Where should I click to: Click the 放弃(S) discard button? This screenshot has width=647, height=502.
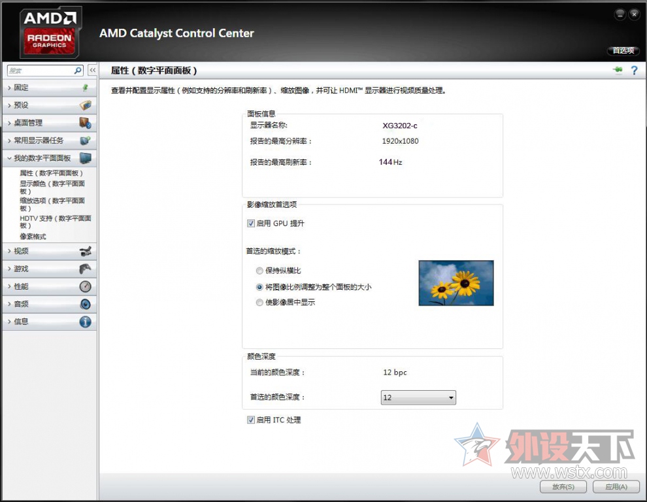[x=563, y=487]
